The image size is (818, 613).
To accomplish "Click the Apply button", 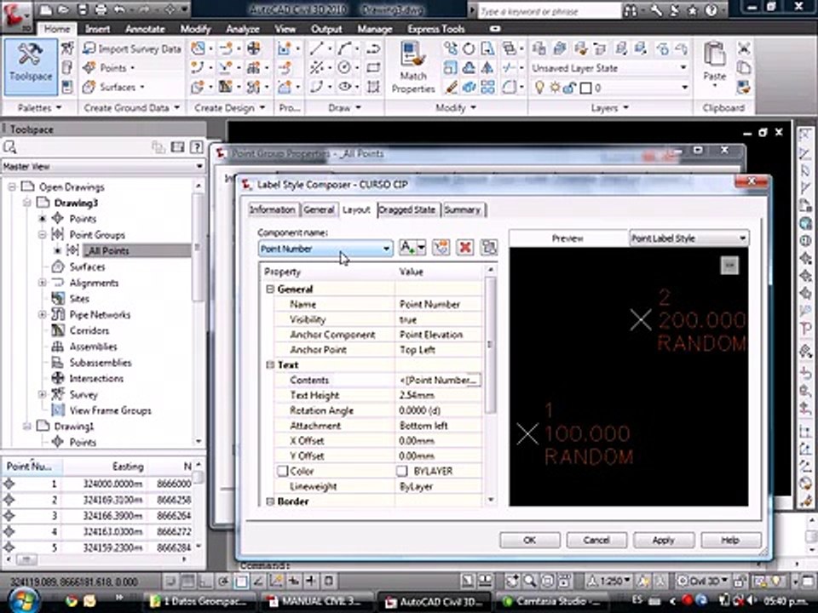I will click(664, 540).
